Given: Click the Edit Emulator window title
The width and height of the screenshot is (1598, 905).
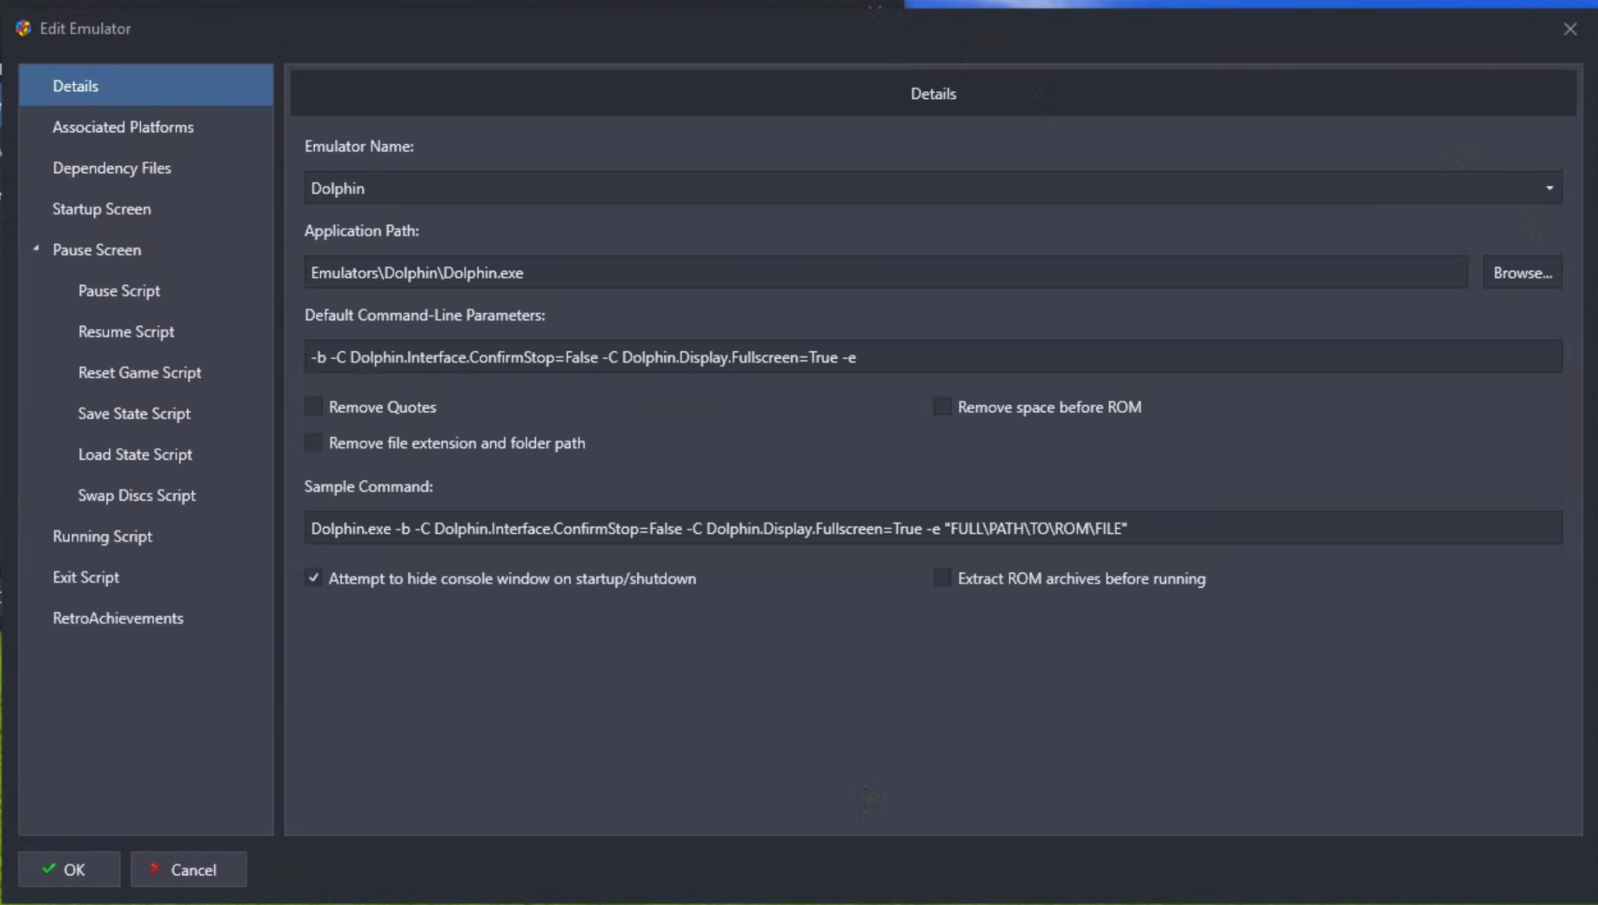Looking at the screenshot, I should (x=86, y=28).
